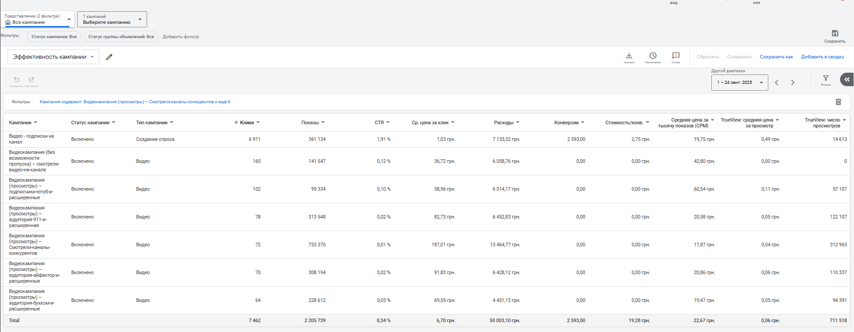
Task: Go to the next date range
Action: (x=793, y=83)
